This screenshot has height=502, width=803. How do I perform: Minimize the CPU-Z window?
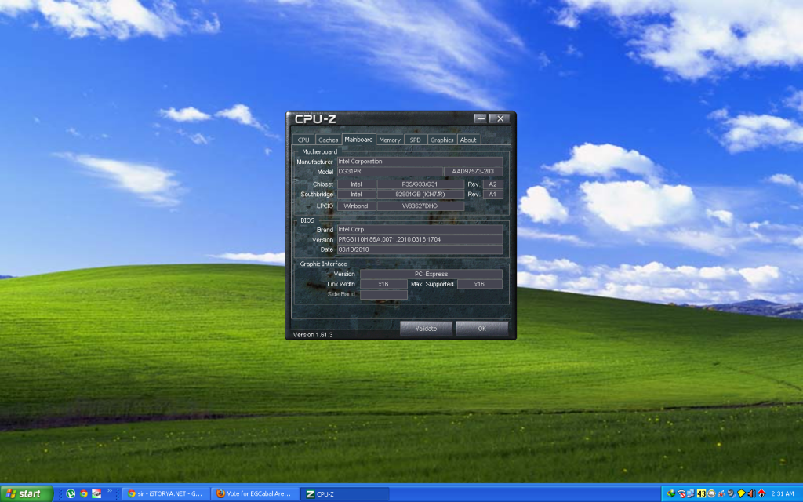click(x=480, y=118)
